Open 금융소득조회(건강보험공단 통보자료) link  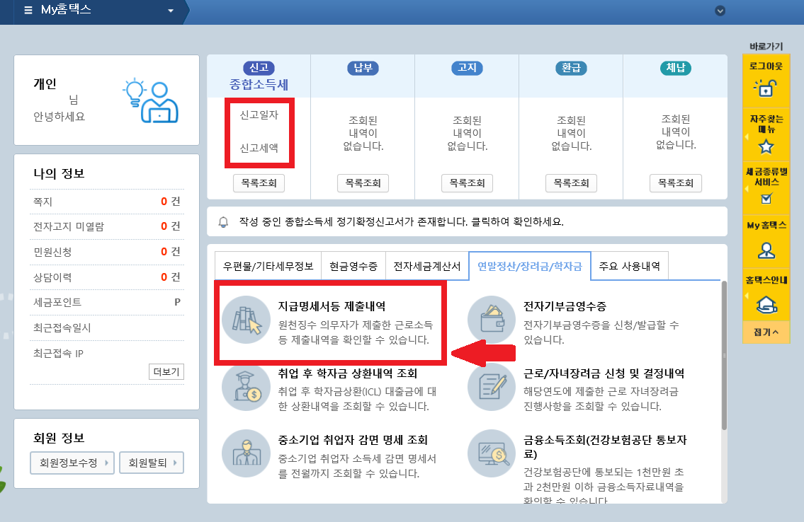click(x=604, y=447)
